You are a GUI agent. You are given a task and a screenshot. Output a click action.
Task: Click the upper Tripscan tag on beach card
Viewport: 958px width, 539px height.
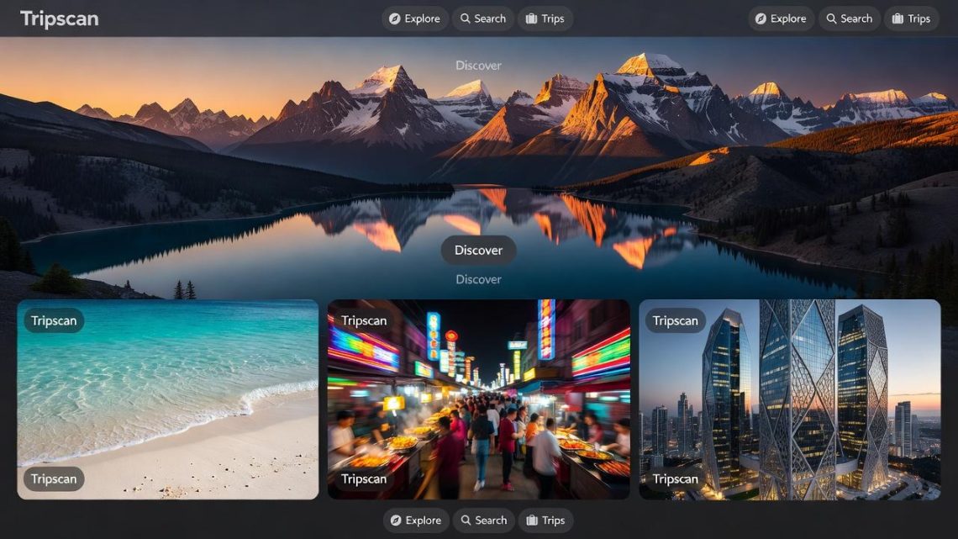coord(54,321)
